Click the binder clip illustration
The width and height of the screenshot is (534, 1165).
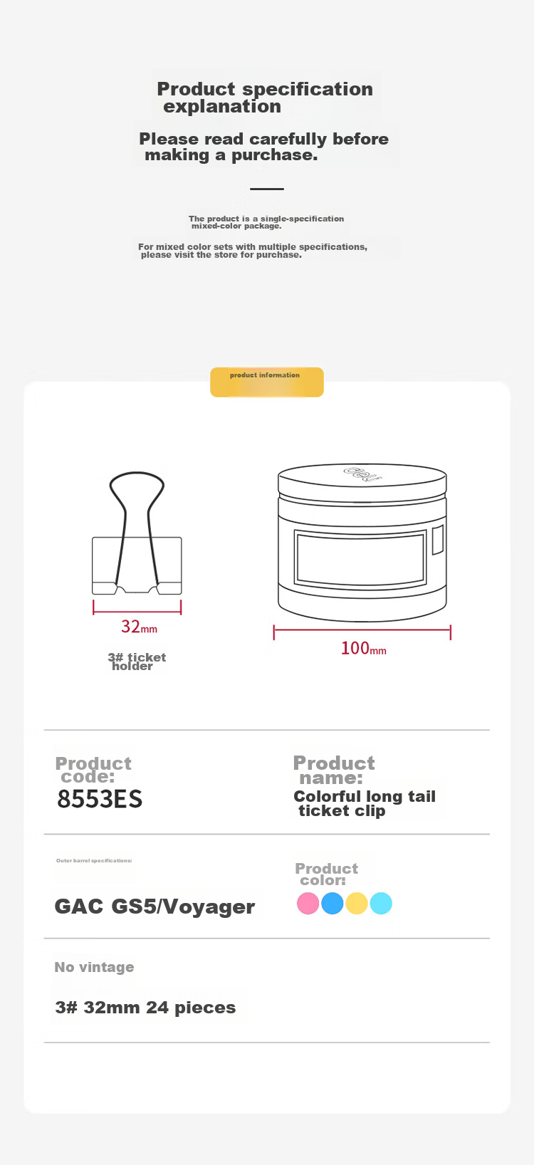pos(137,533)
